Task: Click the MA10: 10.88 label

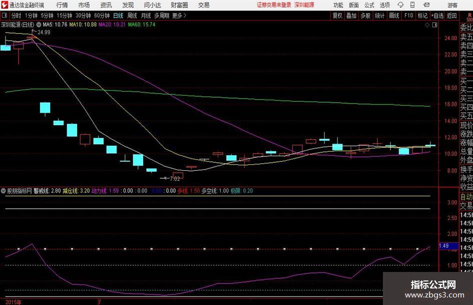Action: point(83,25)
